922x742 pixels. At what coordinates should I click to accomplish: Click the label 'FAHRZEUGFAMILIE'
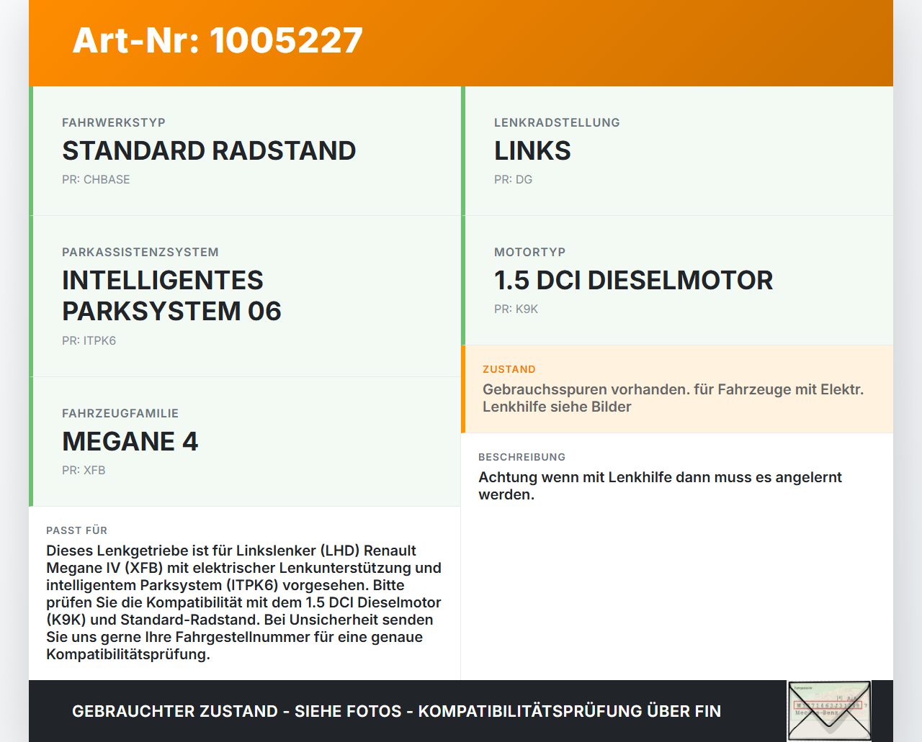[x=120, y=413]
